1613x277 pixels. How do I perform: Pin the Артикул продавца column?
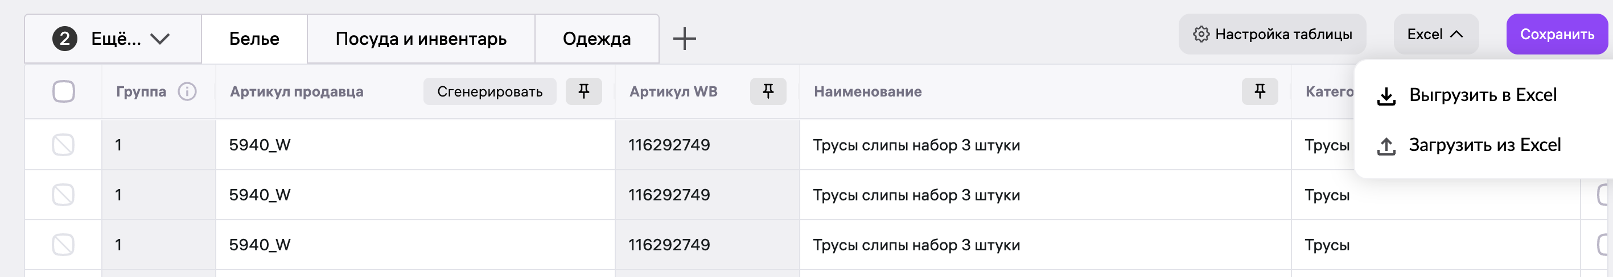pyautogui.click(x=583, y=92)
